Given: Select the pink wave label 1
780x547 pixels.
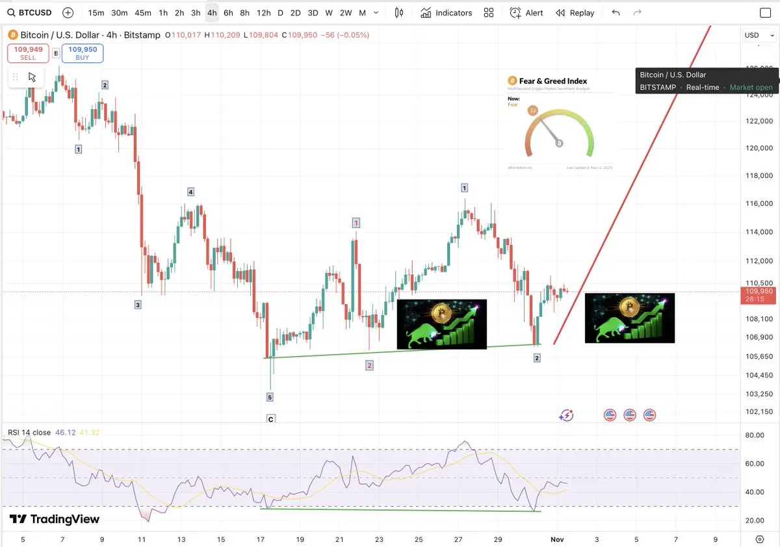Looking at the screenshot, I should tap(356, 223).
